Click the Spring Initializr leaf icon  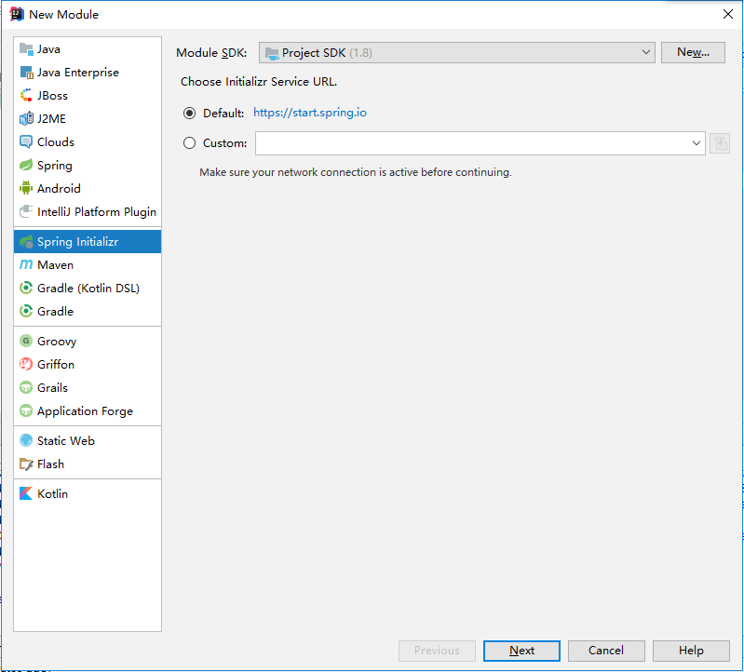click(x=26, y=241)
